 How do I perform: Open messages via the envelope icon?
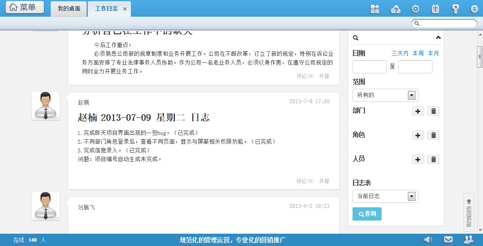tap(448, 239)
